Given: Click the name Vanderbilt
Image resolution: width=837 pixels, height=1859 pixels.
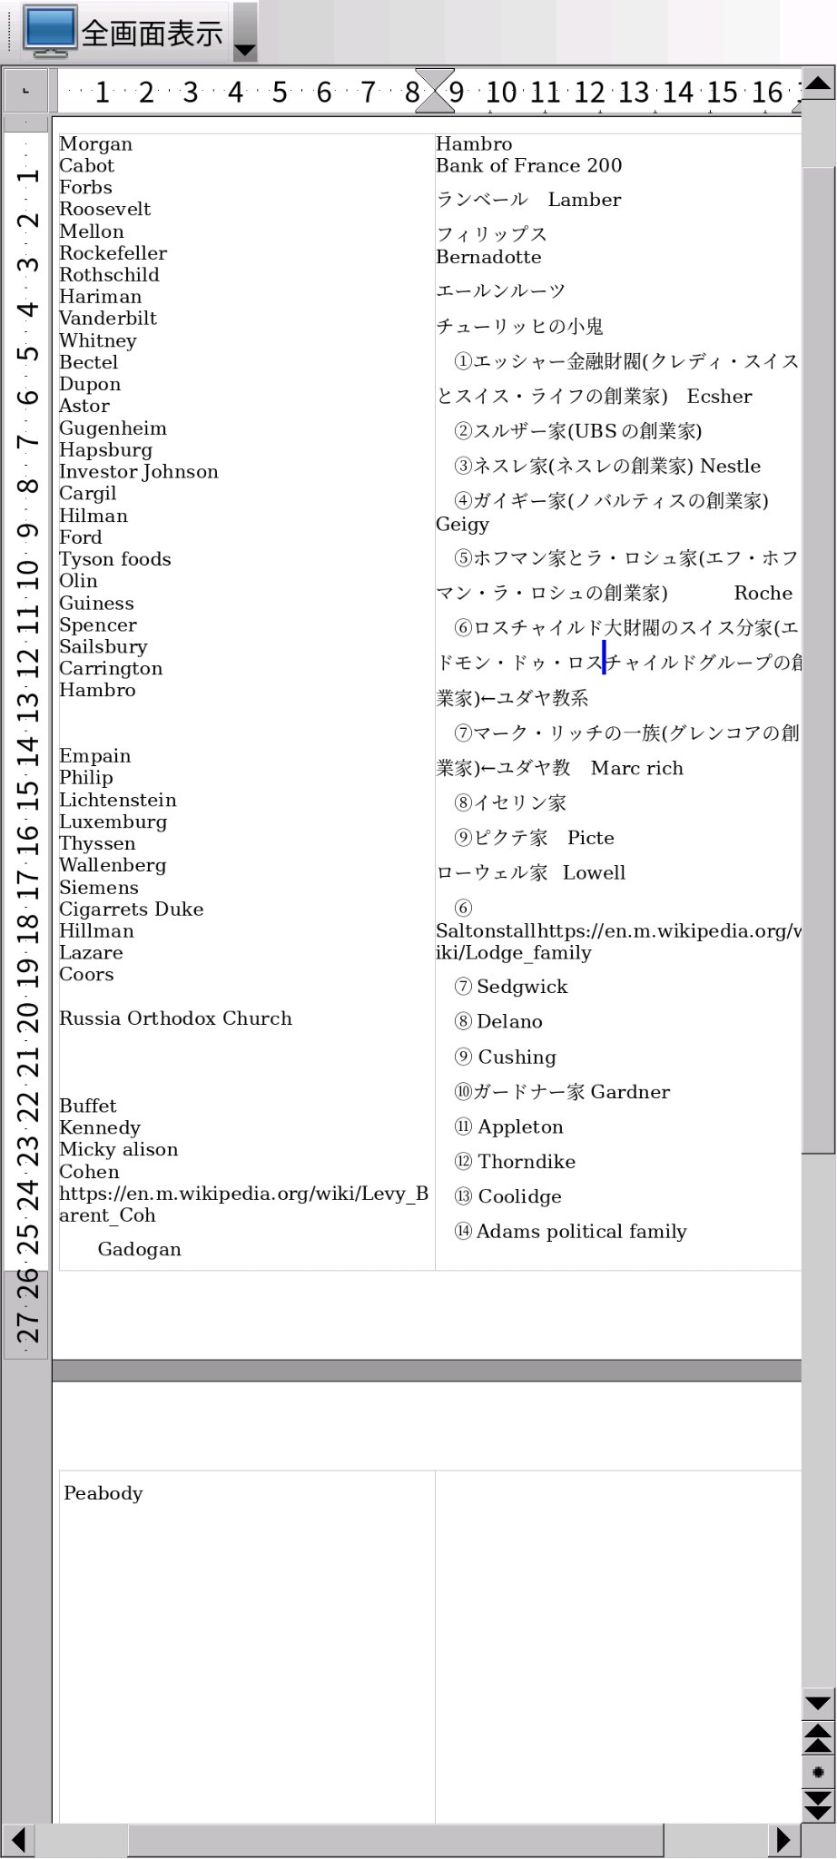Looking at the screenshot, I should pos(108,319).
